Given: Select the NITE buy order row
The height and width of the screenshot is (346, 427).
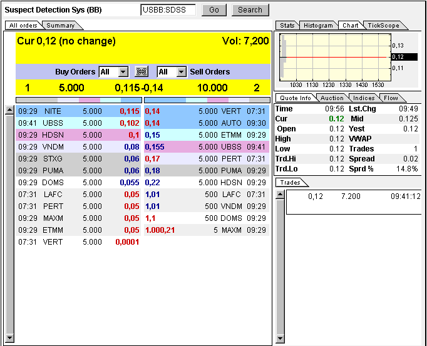Looking at the screenshot, I should (x=78, y=111).
